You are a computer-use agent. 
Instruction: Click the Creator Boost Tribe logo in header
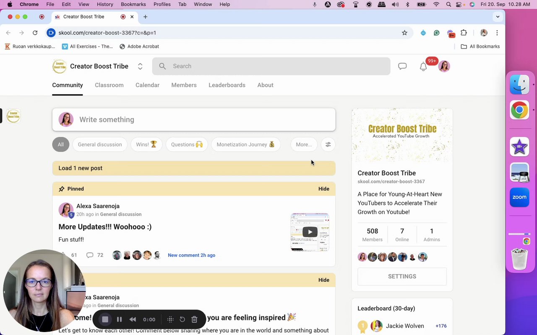tap(59, 66)
